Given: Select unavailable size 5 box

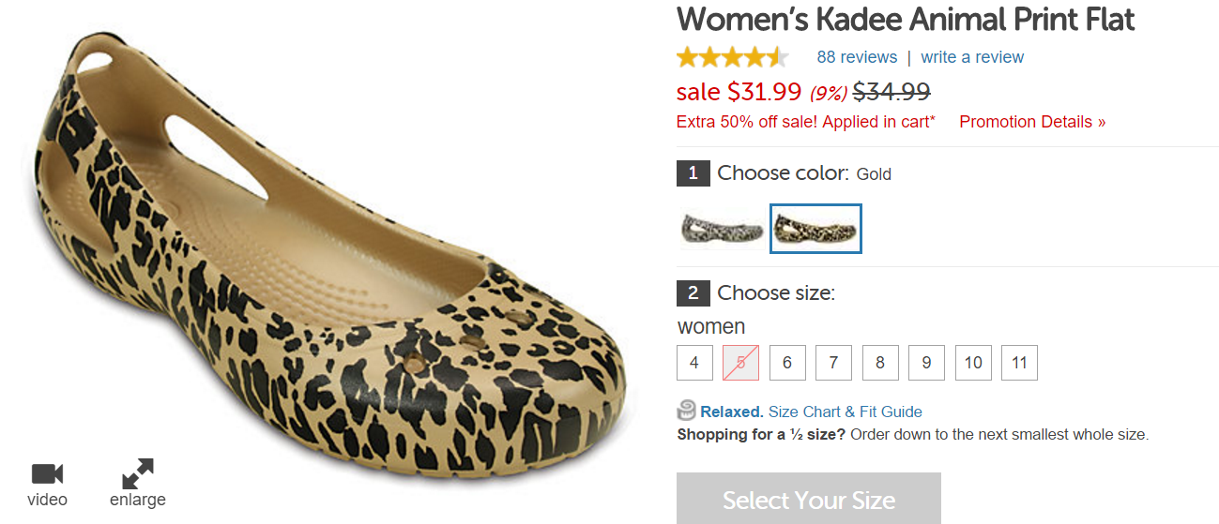Looking at the screenshot, I should 740,363.
